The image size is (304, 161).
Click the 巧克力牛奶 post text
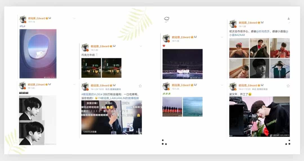[88, 55]
